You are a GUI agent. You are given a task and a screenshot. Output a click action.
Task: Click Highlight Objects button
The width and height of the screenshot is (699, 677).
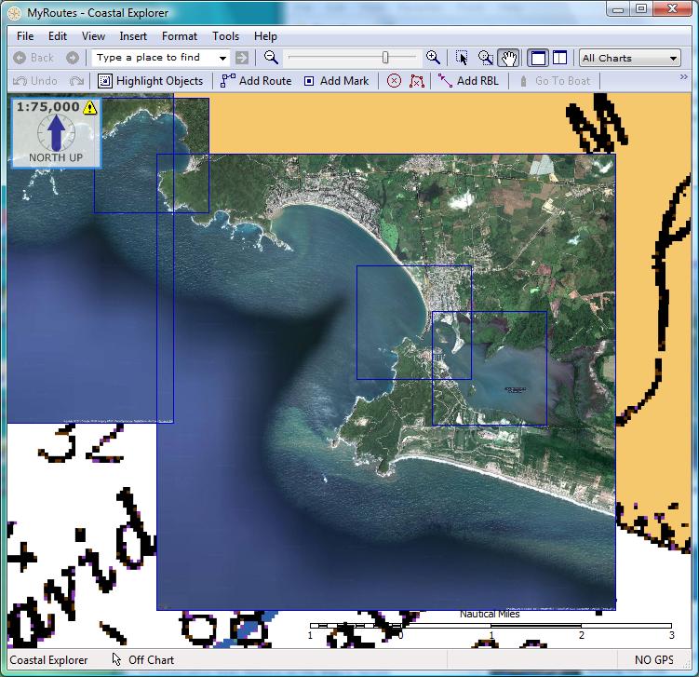(x=150, y=81)
